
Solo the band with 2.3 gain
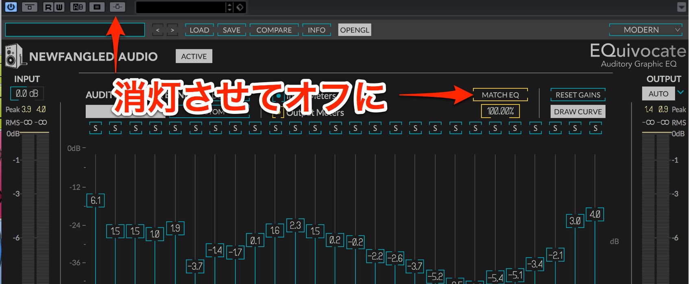click(295, 129)
